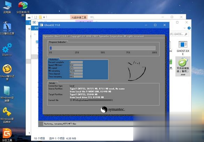Image resolution: width=204 pixels, height=142 pixels.
Task: Click the Current file $TxfLogContainer text
Action: pos(91,100)
